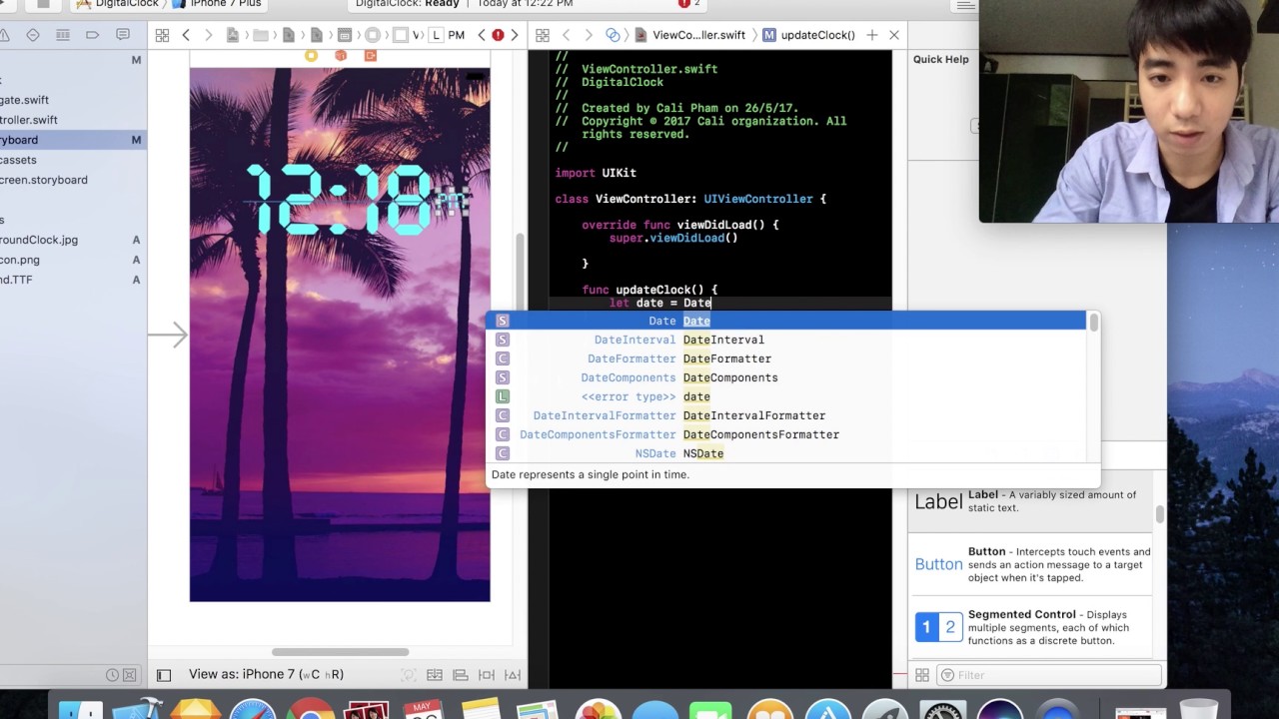
Task: Click the assistant editor mode (counterpart) icon
Action: pyautogui.click(x=614, y=35)
